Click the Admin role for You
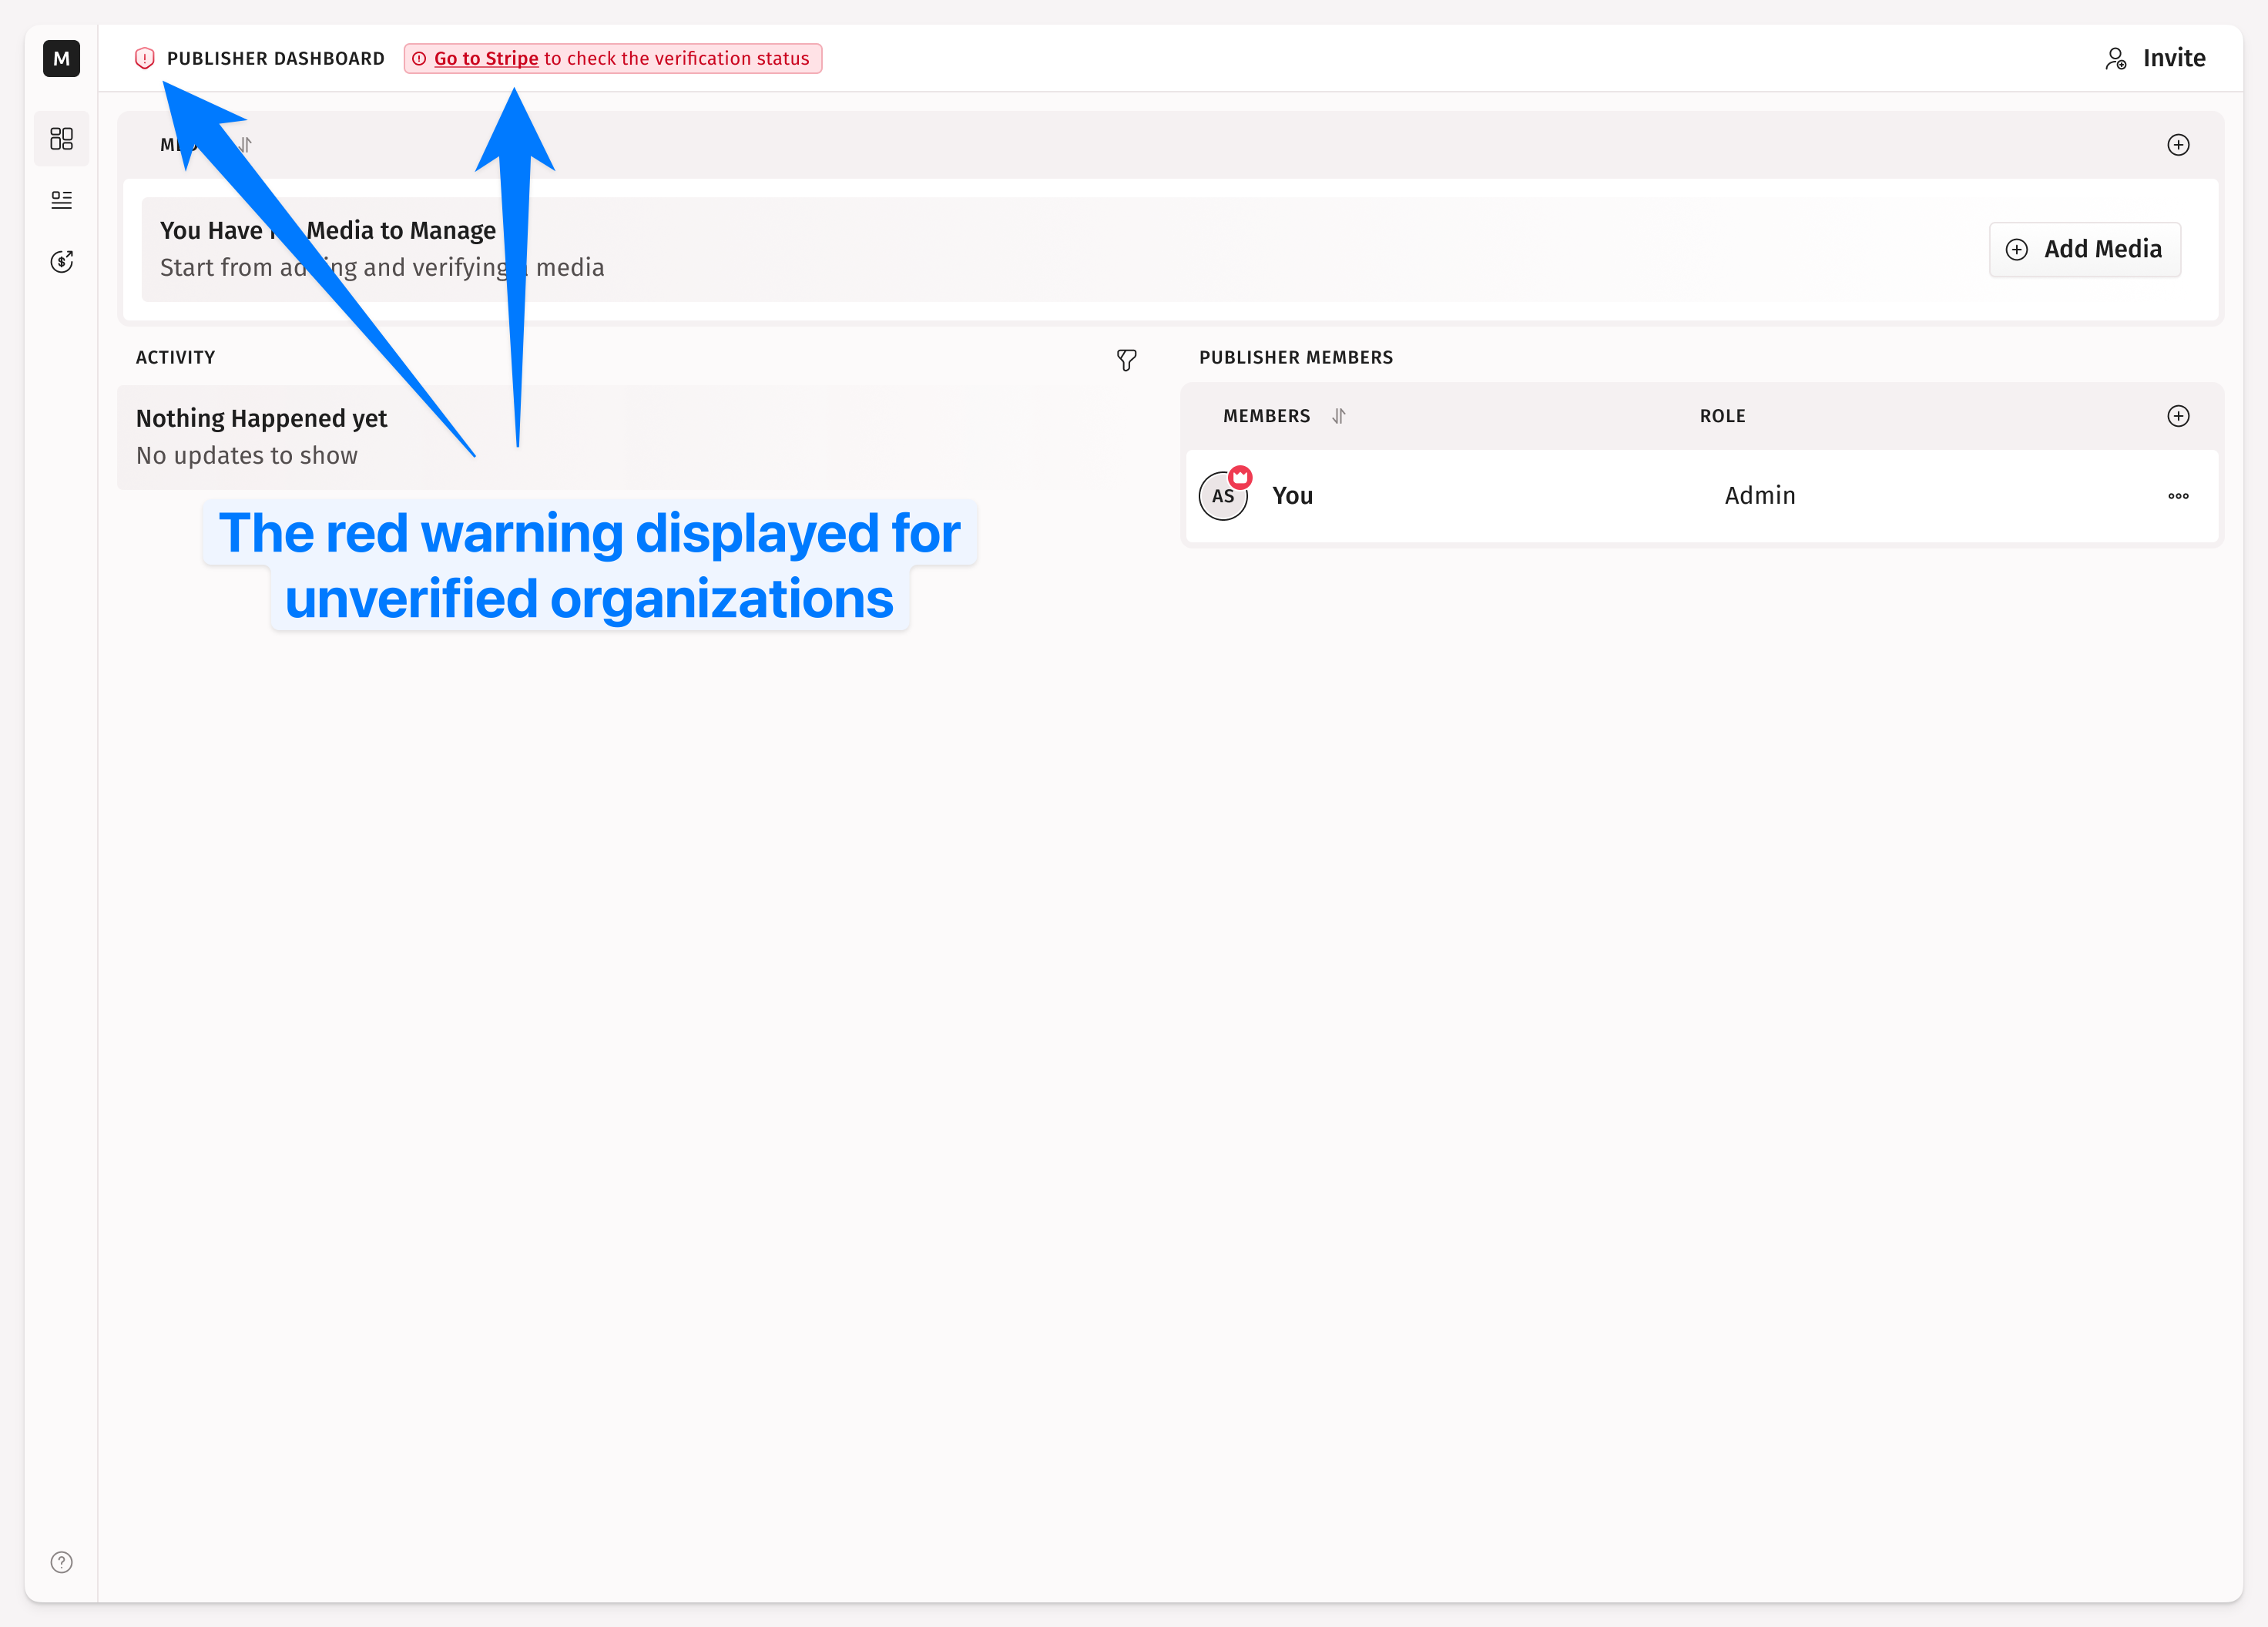The width and height of the screenshot is (2268, 1627). 1759,496
